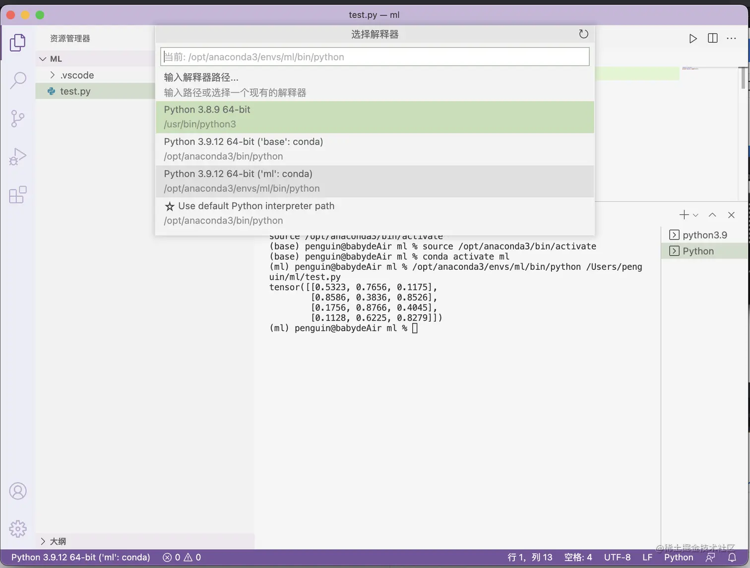
Task: Show errors and warnings count in status bar
Action: point(182,557)
